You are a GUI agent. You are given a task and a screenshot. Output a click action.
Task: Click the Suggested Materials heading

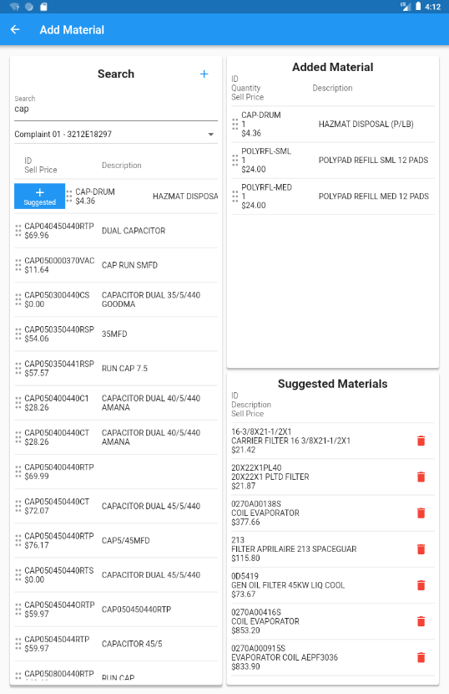(332, 384)
